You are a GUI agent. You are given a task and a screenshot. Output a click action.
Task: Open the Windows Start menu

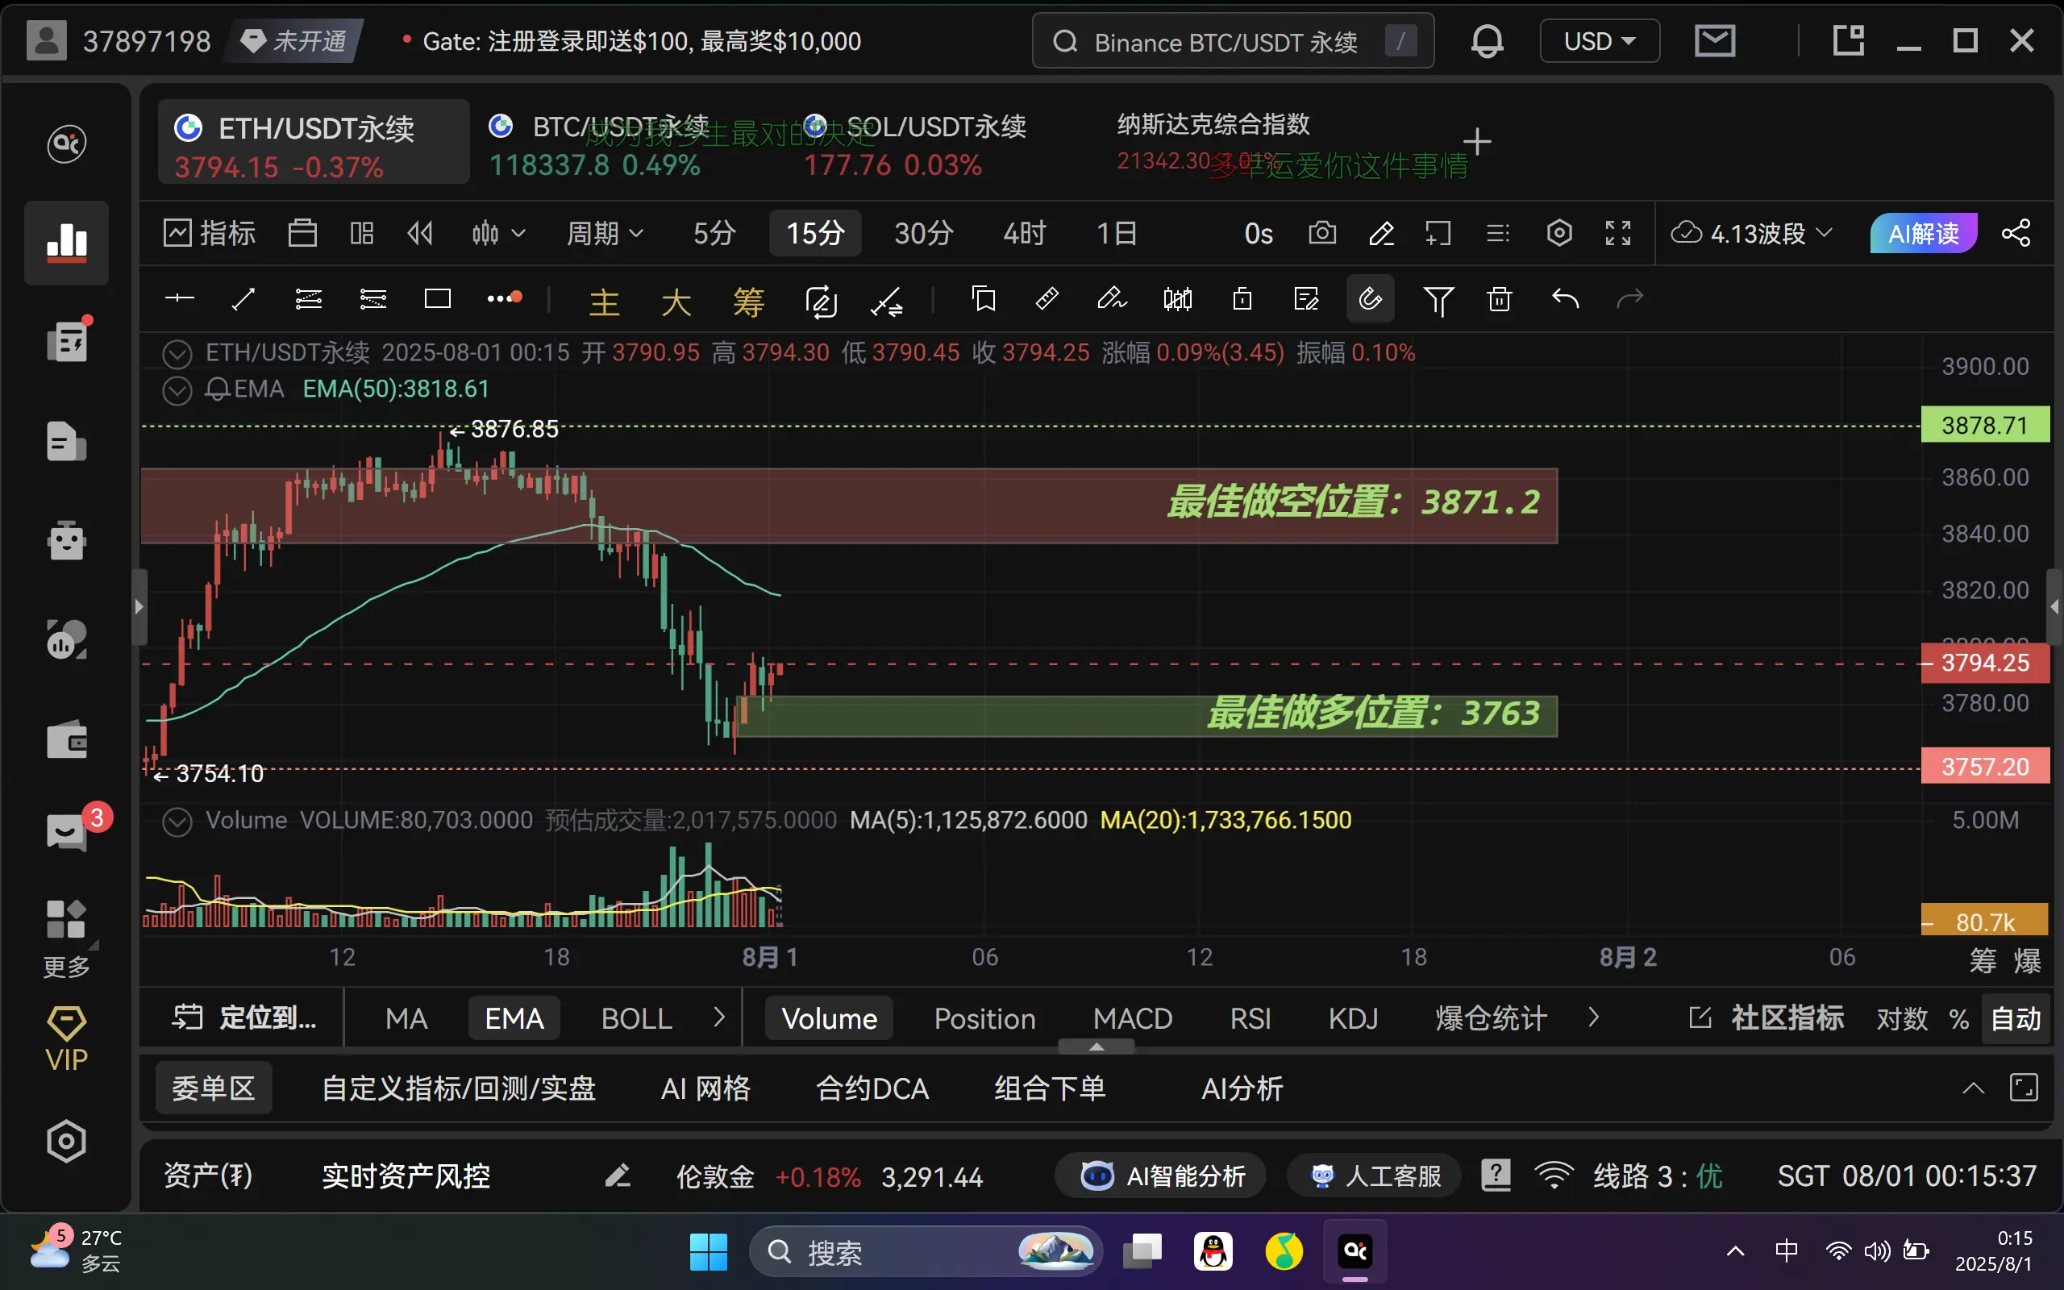point(708,1251)
